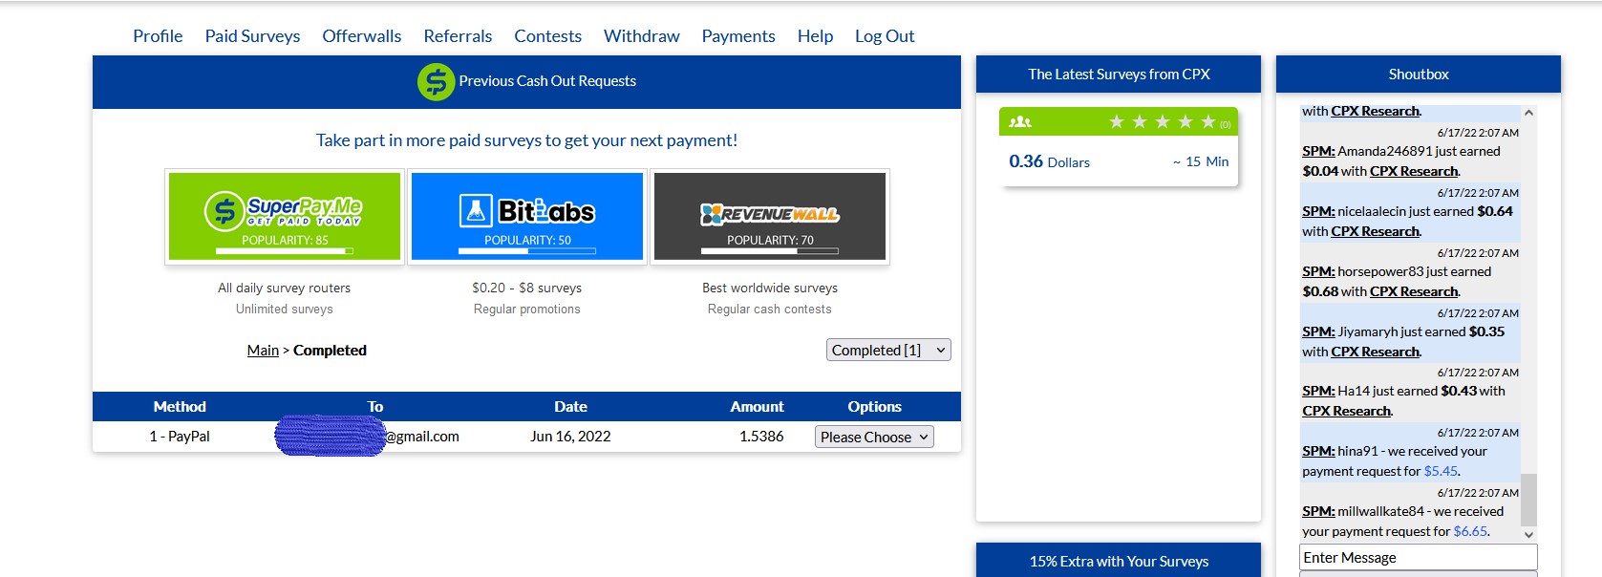Click SPM: link before hina91 message
1602x577 pixels.
(x=1318, y=452)
